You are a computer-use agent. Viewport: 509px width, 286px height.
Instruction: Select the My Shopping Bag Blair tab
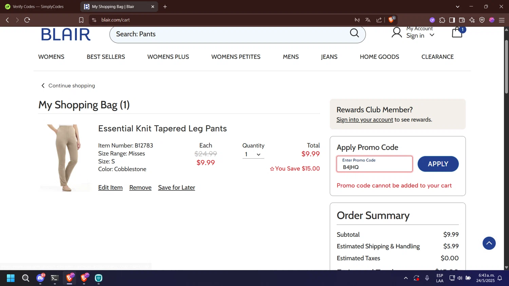118,6
